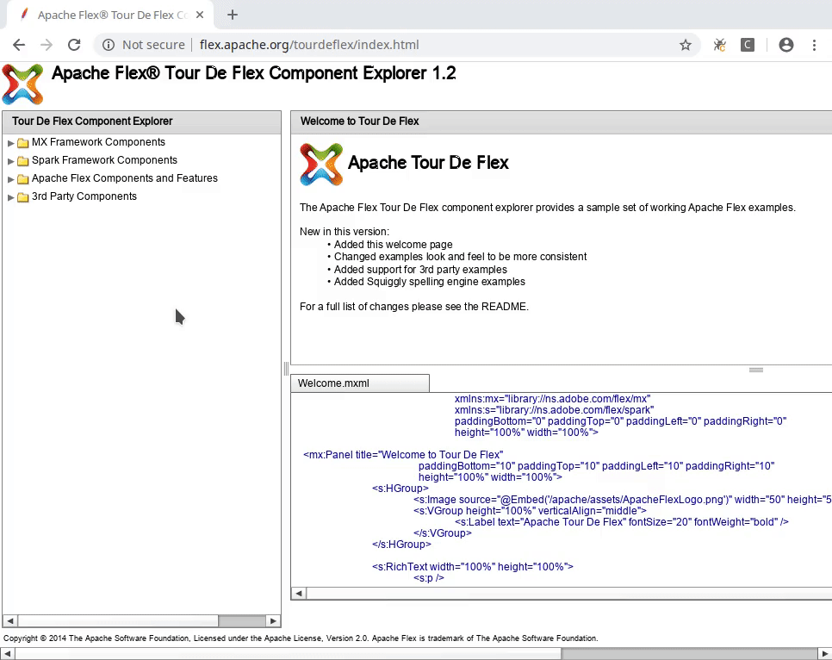Open the profile account icon

click(x=785, y=45)
